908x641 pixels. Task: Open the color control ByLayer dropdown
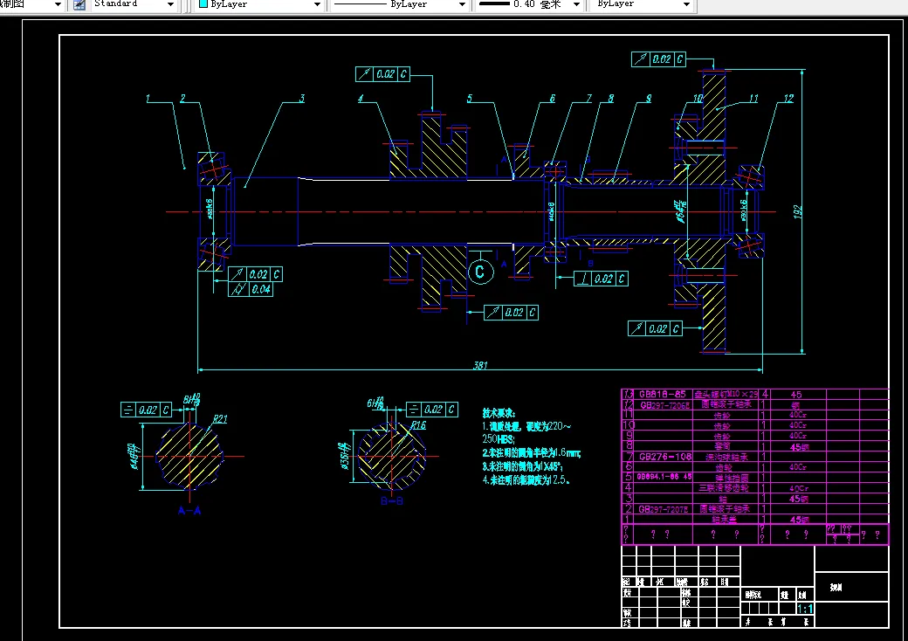point(317,4)
